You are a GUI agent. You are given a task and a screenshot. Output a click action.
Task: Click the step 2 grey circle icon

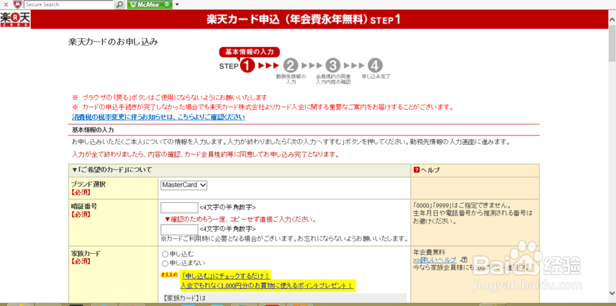point(291,66)
